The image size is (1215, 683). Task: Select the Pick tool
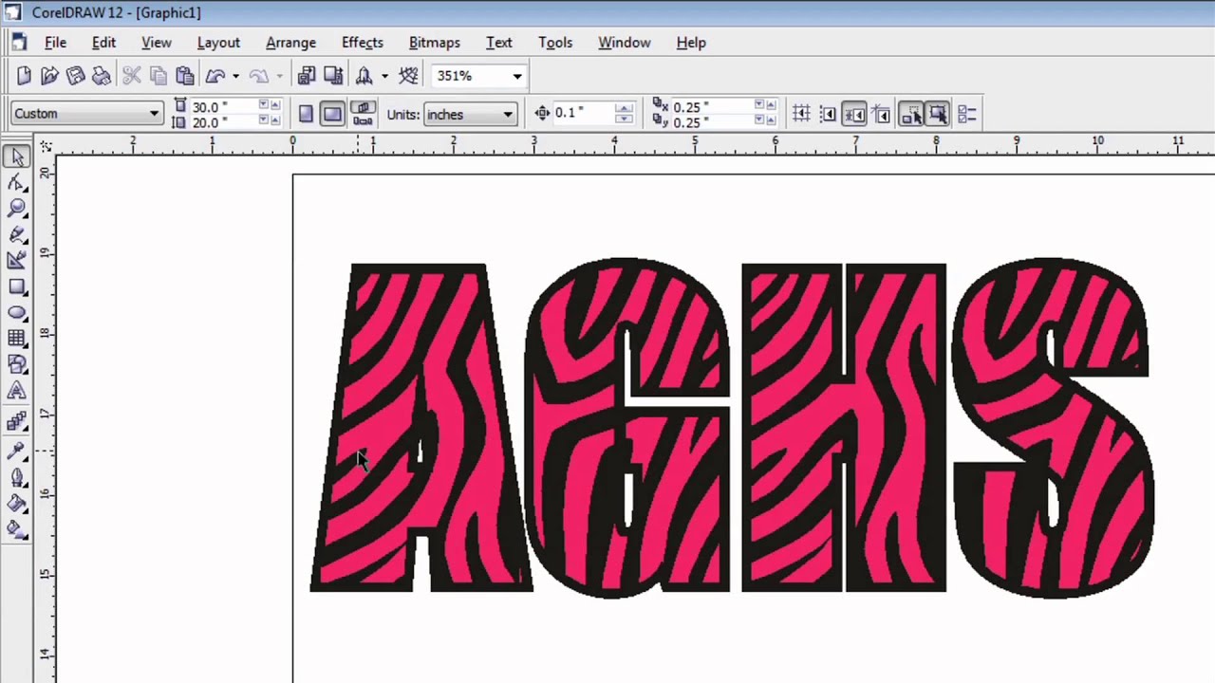[x=17, y=157]
